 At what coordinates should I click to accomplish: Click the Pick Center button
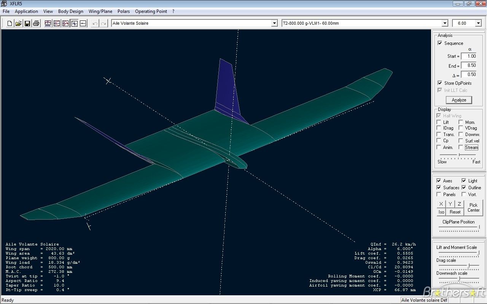click(474, 208)
